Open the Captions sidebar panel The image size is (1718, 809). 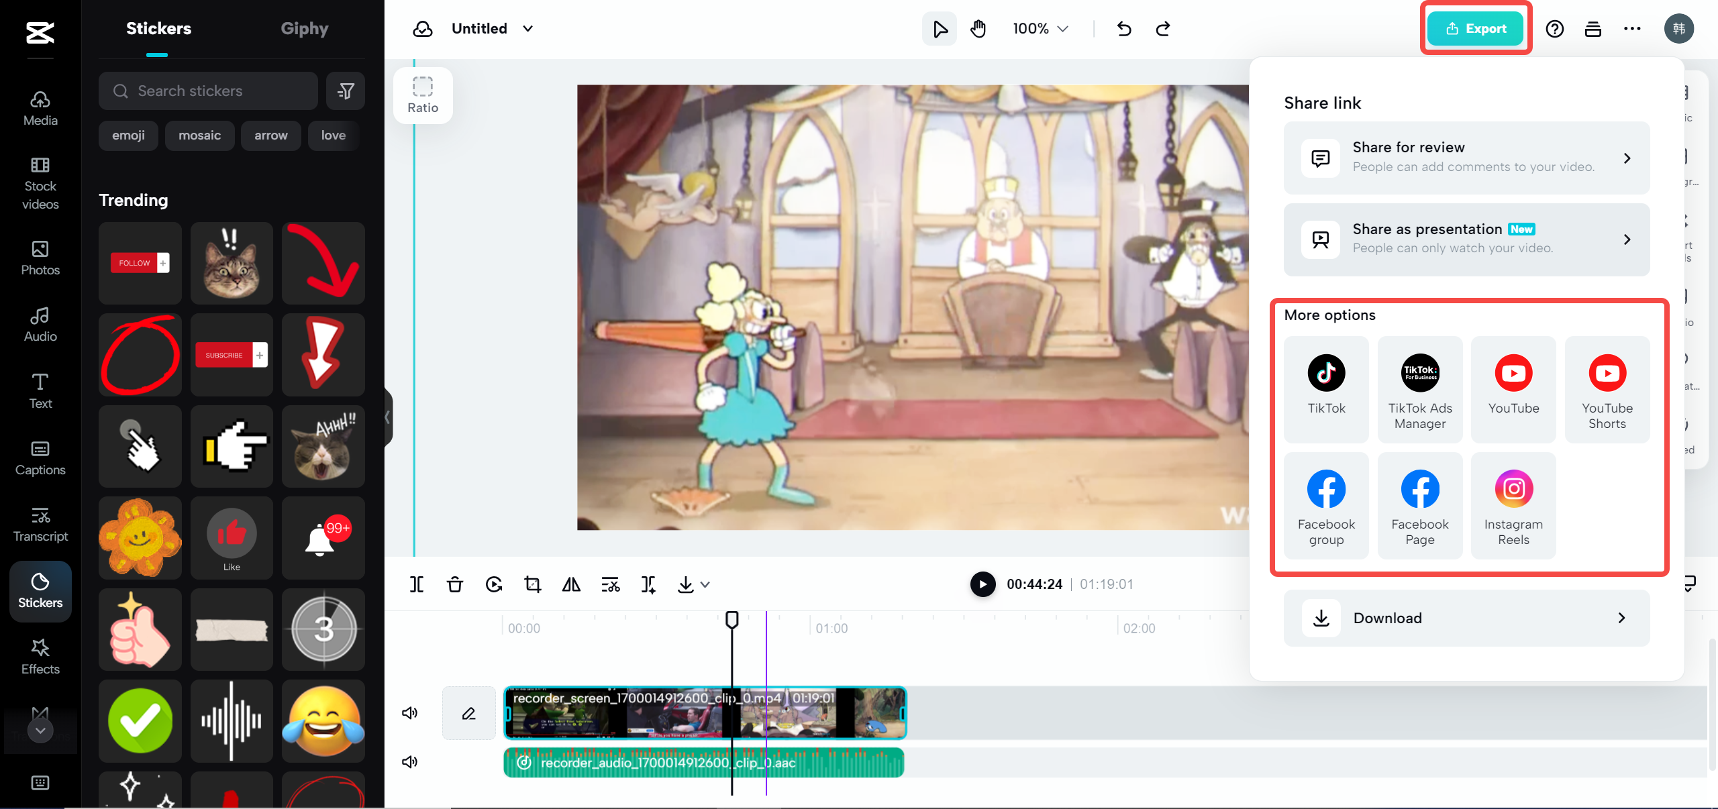point(40,458)
